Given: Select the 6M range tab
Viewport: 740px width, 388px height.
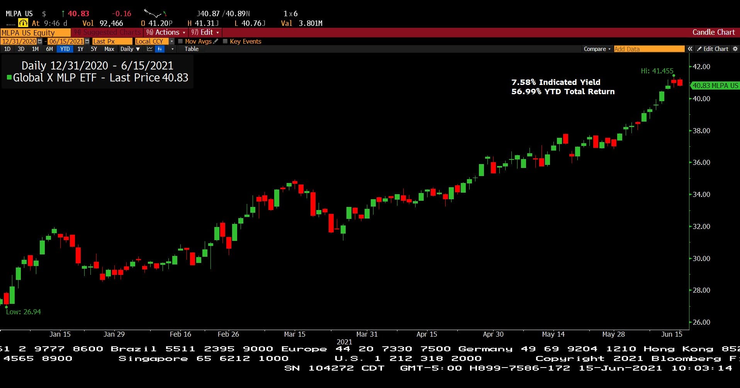Looking at the screenshot, I should coord(49,49).
